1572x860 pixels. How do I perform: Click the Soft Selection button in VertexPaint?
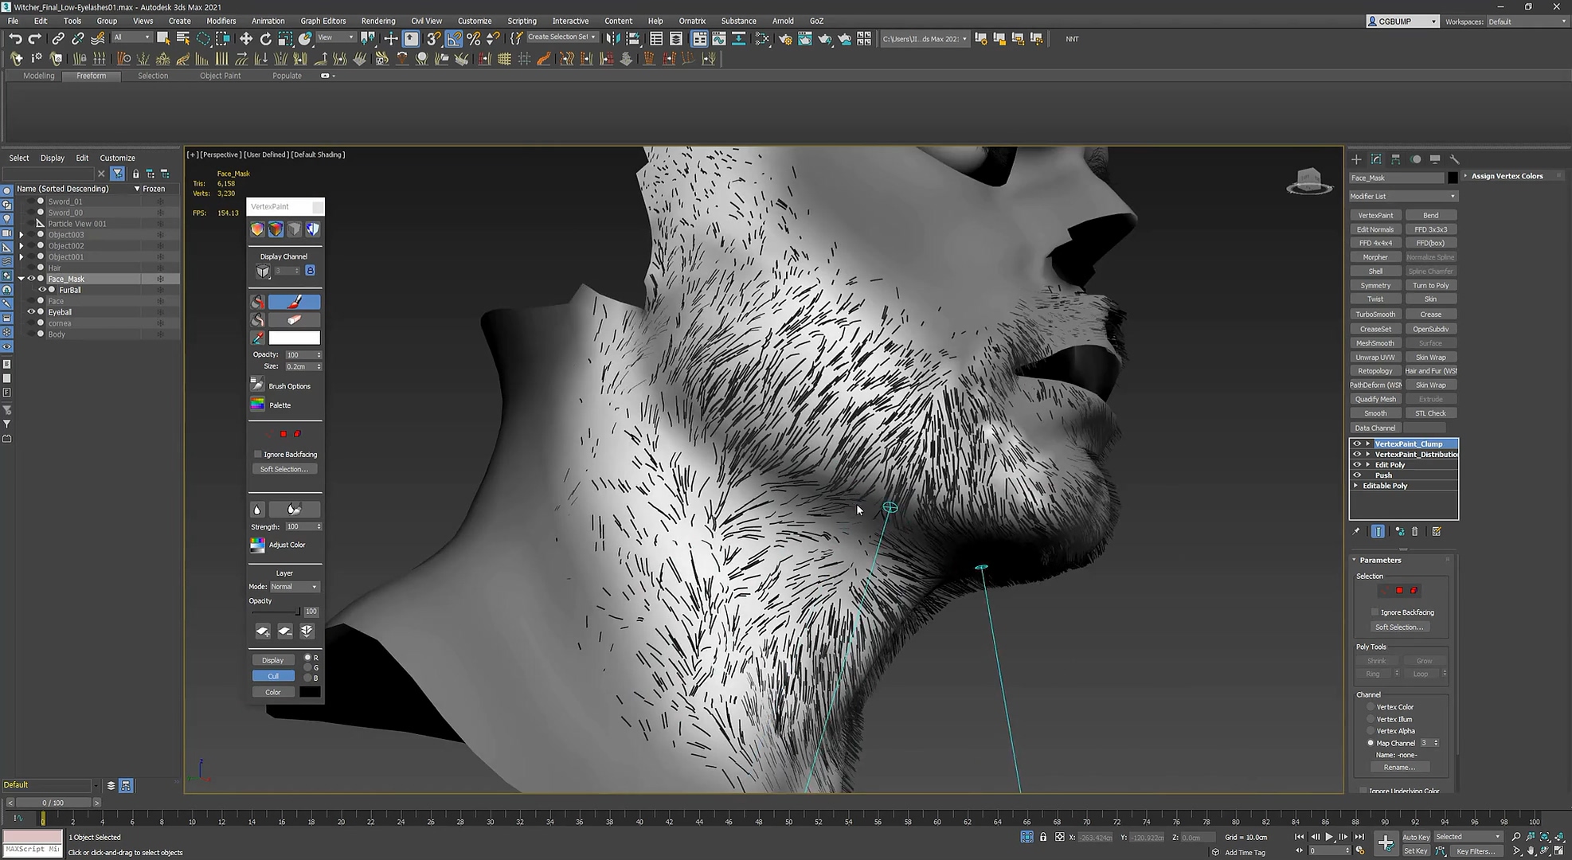point(284,469)
